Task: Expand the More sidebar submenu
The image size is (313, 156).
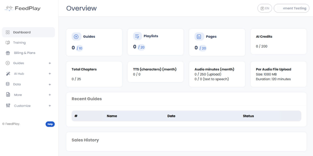Action: tap(50, 95)
